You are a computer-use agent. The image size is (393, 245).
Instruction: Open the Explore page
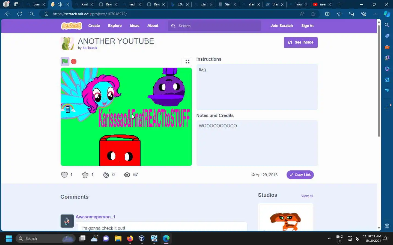(x=115, y=26)
